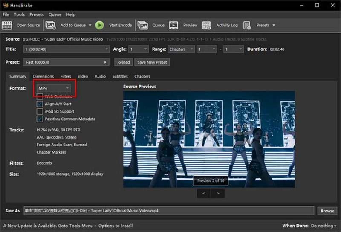Click the Save As file path field
The image size is (341, 232).
(168, 211)
